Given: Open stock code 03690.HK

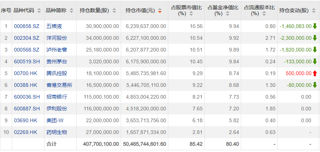Looking at the screenshot, I should [26, 121].
